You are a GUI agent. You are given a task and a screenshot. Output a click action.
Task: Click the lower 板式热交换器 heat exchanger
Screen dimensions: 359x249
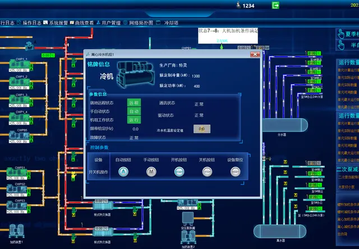(x=103, y=232)
